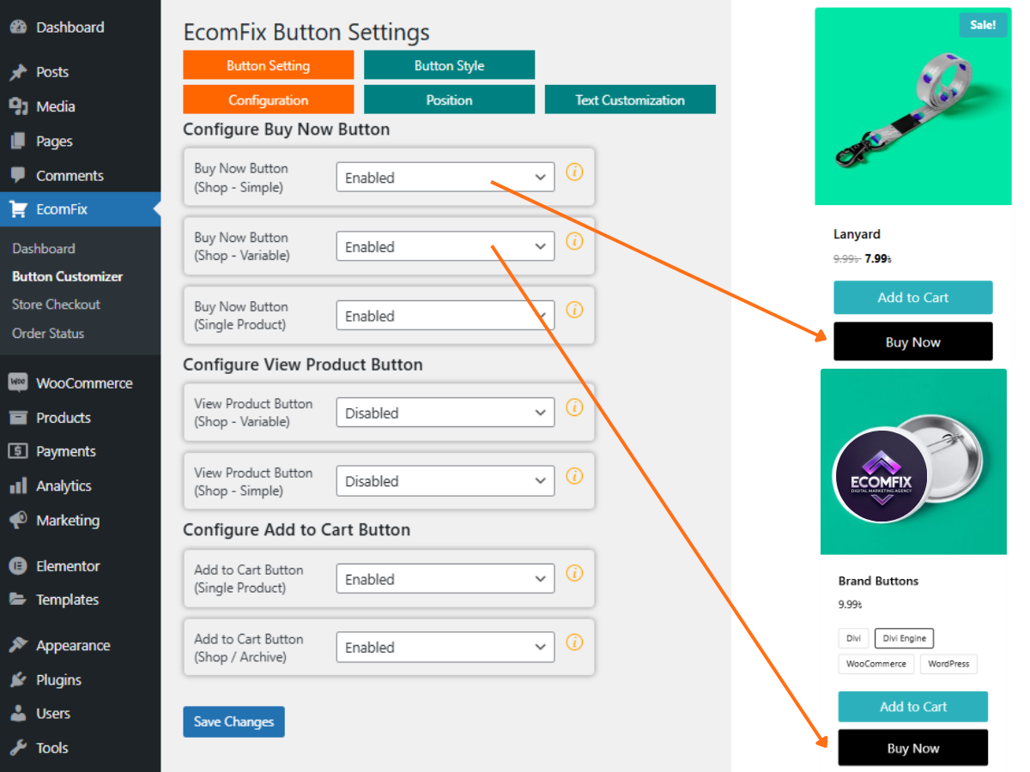The image size is (1030, 772).
Task: Click the Dashboard gauge icon in sidebar
Action: (x=17, y=27)
